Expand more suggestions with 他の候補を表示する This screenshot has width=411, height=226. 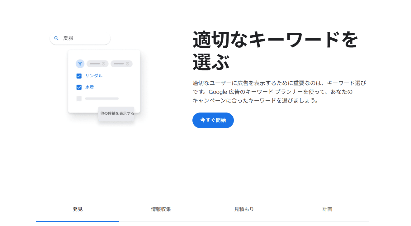tap(116, 113)
